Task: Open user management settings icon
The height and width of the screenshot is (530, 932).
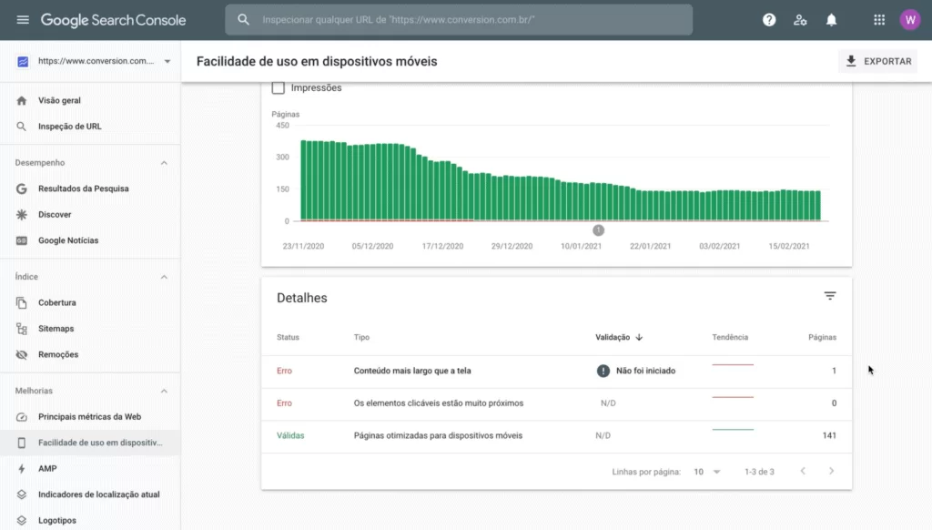Action: [800, 20]
